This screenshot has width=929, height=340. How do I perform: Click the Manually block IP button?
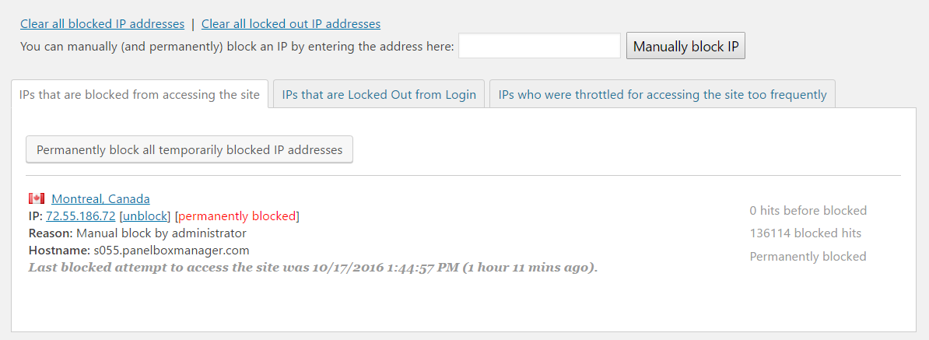pyautogui.click(x=685, y=46)
